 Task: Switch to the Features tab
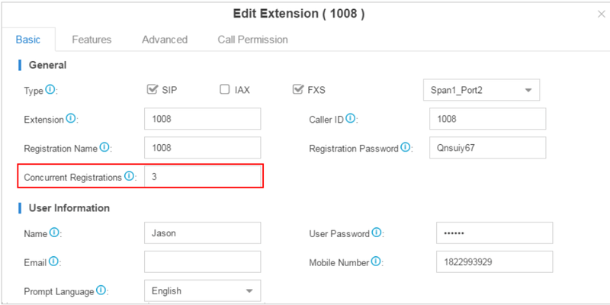coord(91,40)
